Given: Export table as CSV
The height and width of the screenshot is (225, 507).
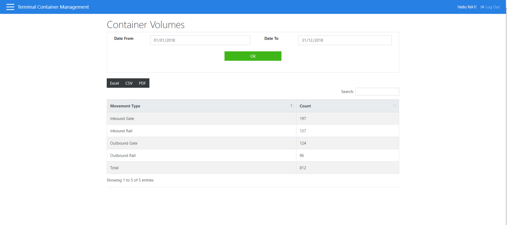Looking at the screenshot, I should pos(129,83).
